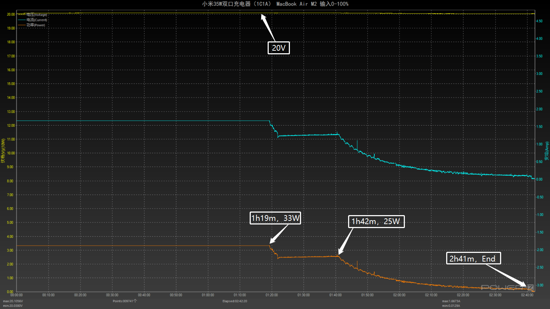The height and width of the screenshot is (309, 550).
Task: Click the min:0.0129A current readout
Action: pos(451,306)
